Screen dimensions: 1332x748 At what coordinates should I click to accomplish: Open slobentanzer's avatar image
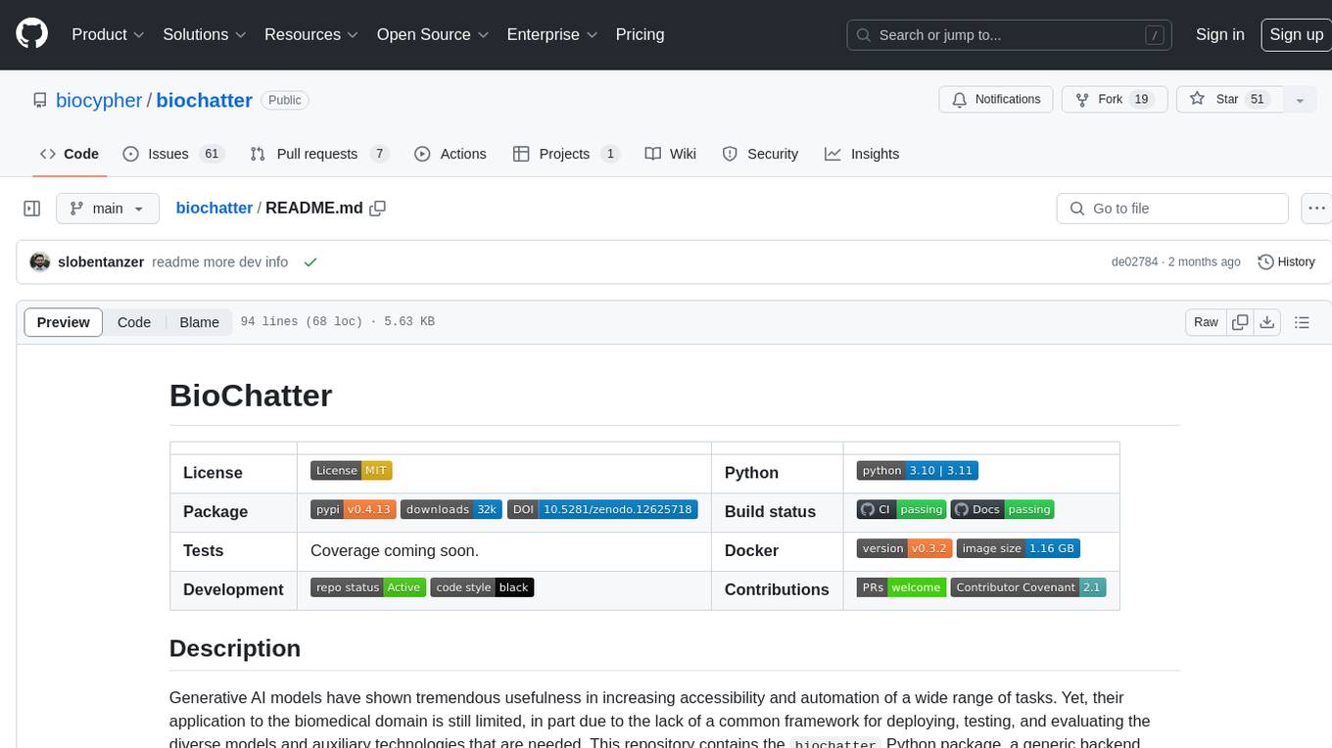click(x=40, y=262)
